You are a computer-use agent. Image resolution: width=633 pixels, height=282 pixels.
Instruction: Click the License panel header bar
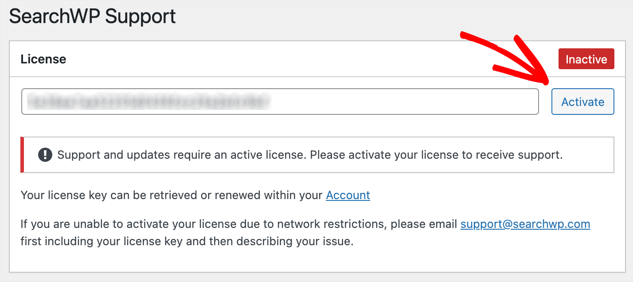pos(317,59)
